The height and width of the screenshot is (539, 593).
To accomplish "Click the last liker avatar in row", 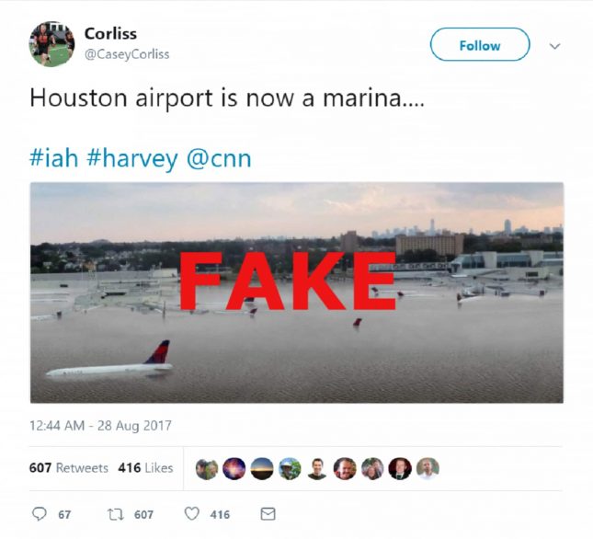I will tap(428, 469).
